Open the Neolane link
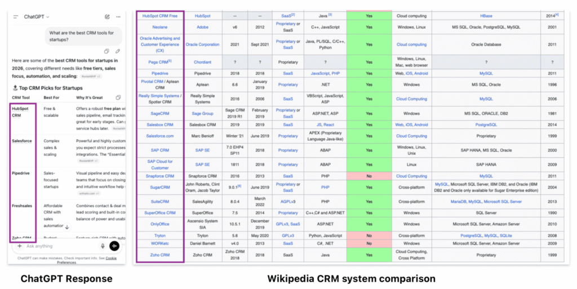Image resolution: width=577 pixels, height=289 pixels. click(x=159, y=27)
